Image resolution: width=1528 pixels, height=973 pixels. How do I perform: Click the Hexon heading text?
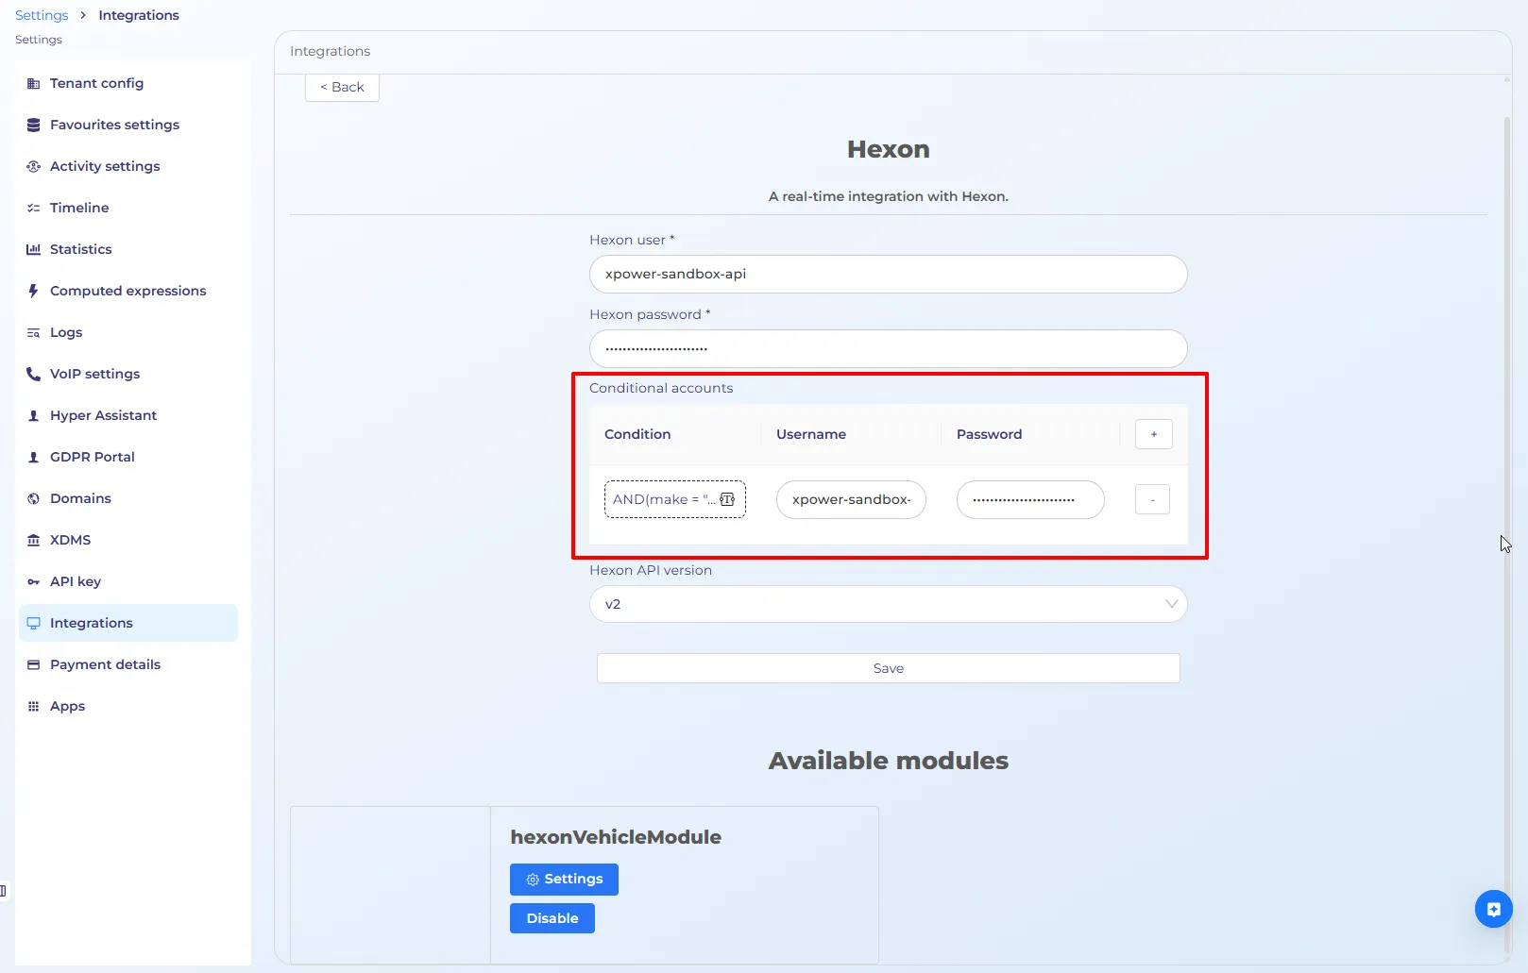coord(888,149)
